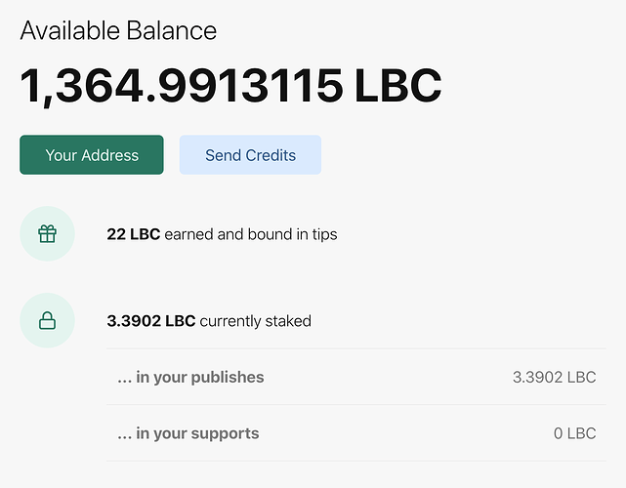Click the ellipsis before "in your publishes"

pos(124,379)
